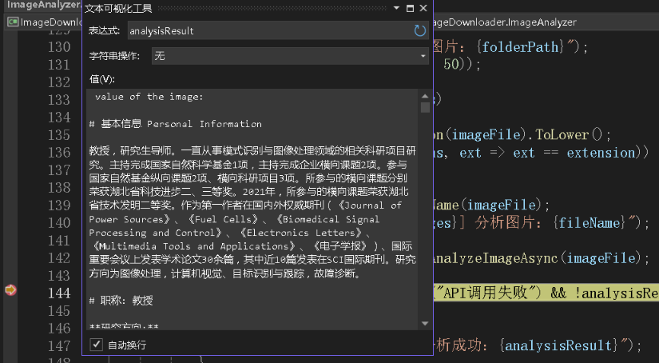
Task: Close the text visualizer window
Action: pyautogui.click(x=423, y=8)
